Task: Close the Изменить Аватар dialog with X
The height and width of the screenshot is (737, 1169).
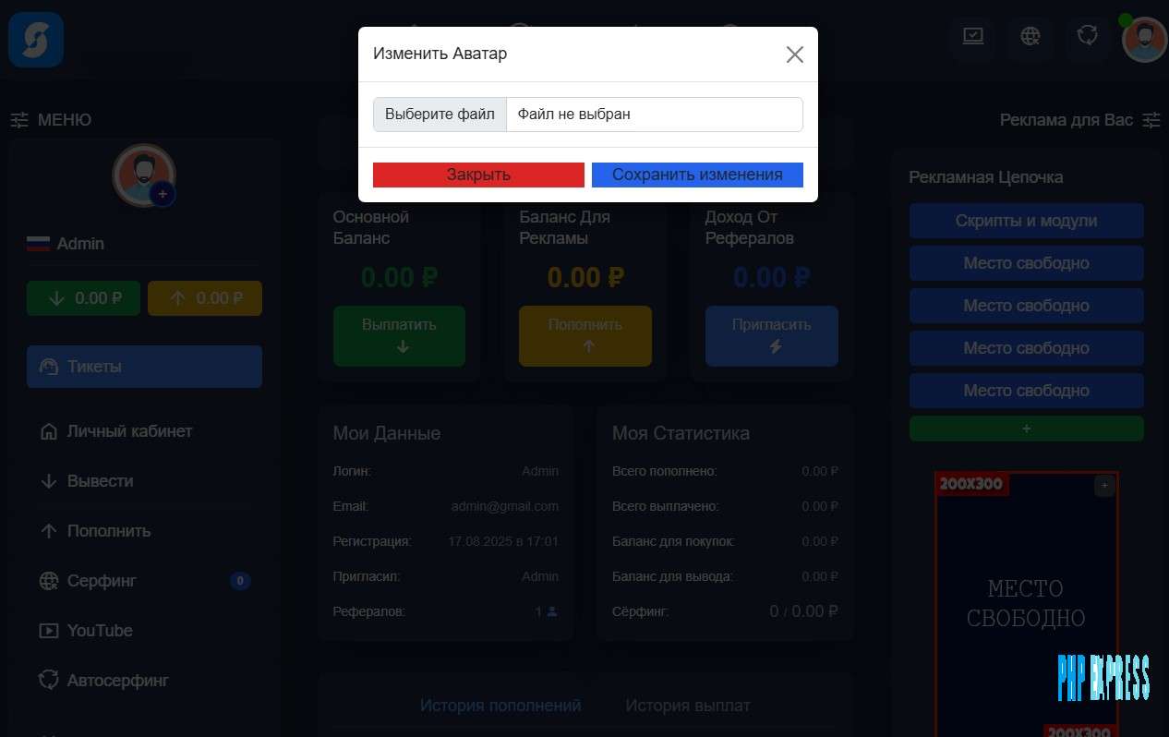Action: (x=795, y=54)
